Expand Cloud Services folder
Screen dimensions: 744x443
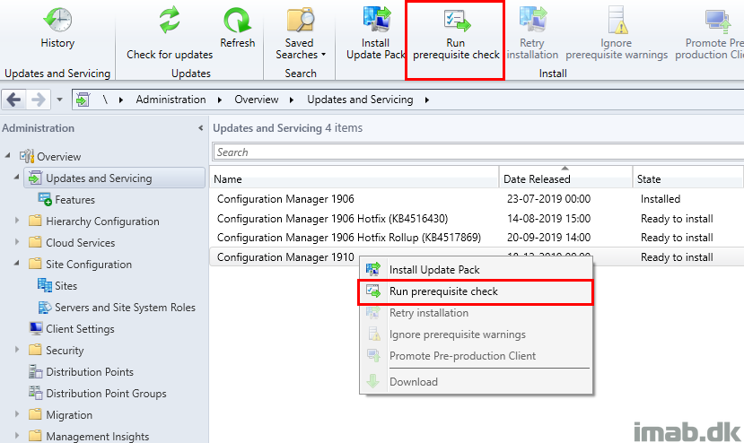tap(17, 242)
